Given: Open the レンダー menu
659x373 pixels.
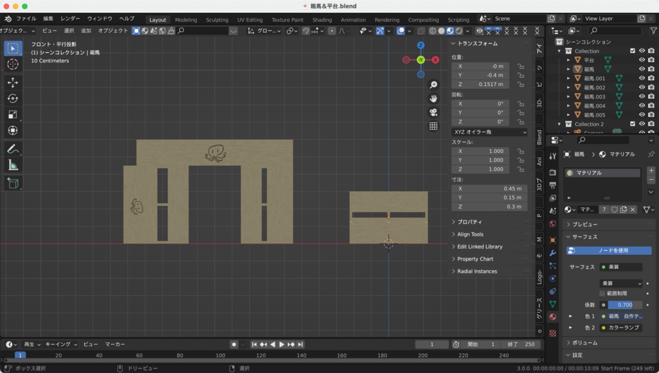Looking at the screenshot, I should 70,19.
